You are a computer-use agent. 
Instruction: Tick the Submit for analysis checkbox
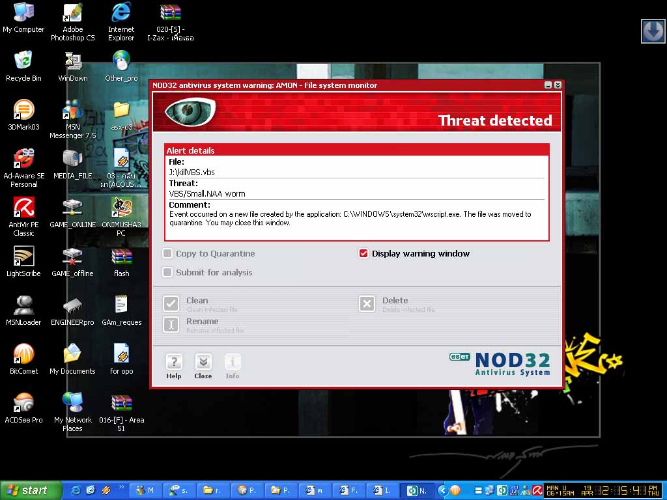[x=167, y=272]
